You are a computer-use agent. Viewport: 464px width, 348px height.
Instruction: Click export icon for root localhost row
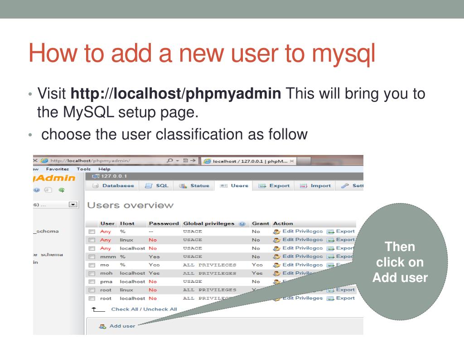click(x=330, y=299)
